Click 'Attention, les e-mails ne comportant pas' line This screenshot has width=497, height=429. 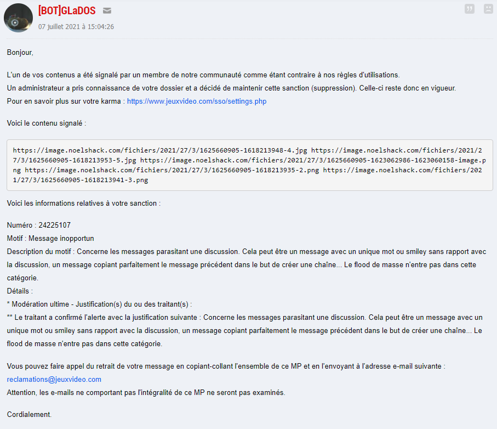coord(146,392)
